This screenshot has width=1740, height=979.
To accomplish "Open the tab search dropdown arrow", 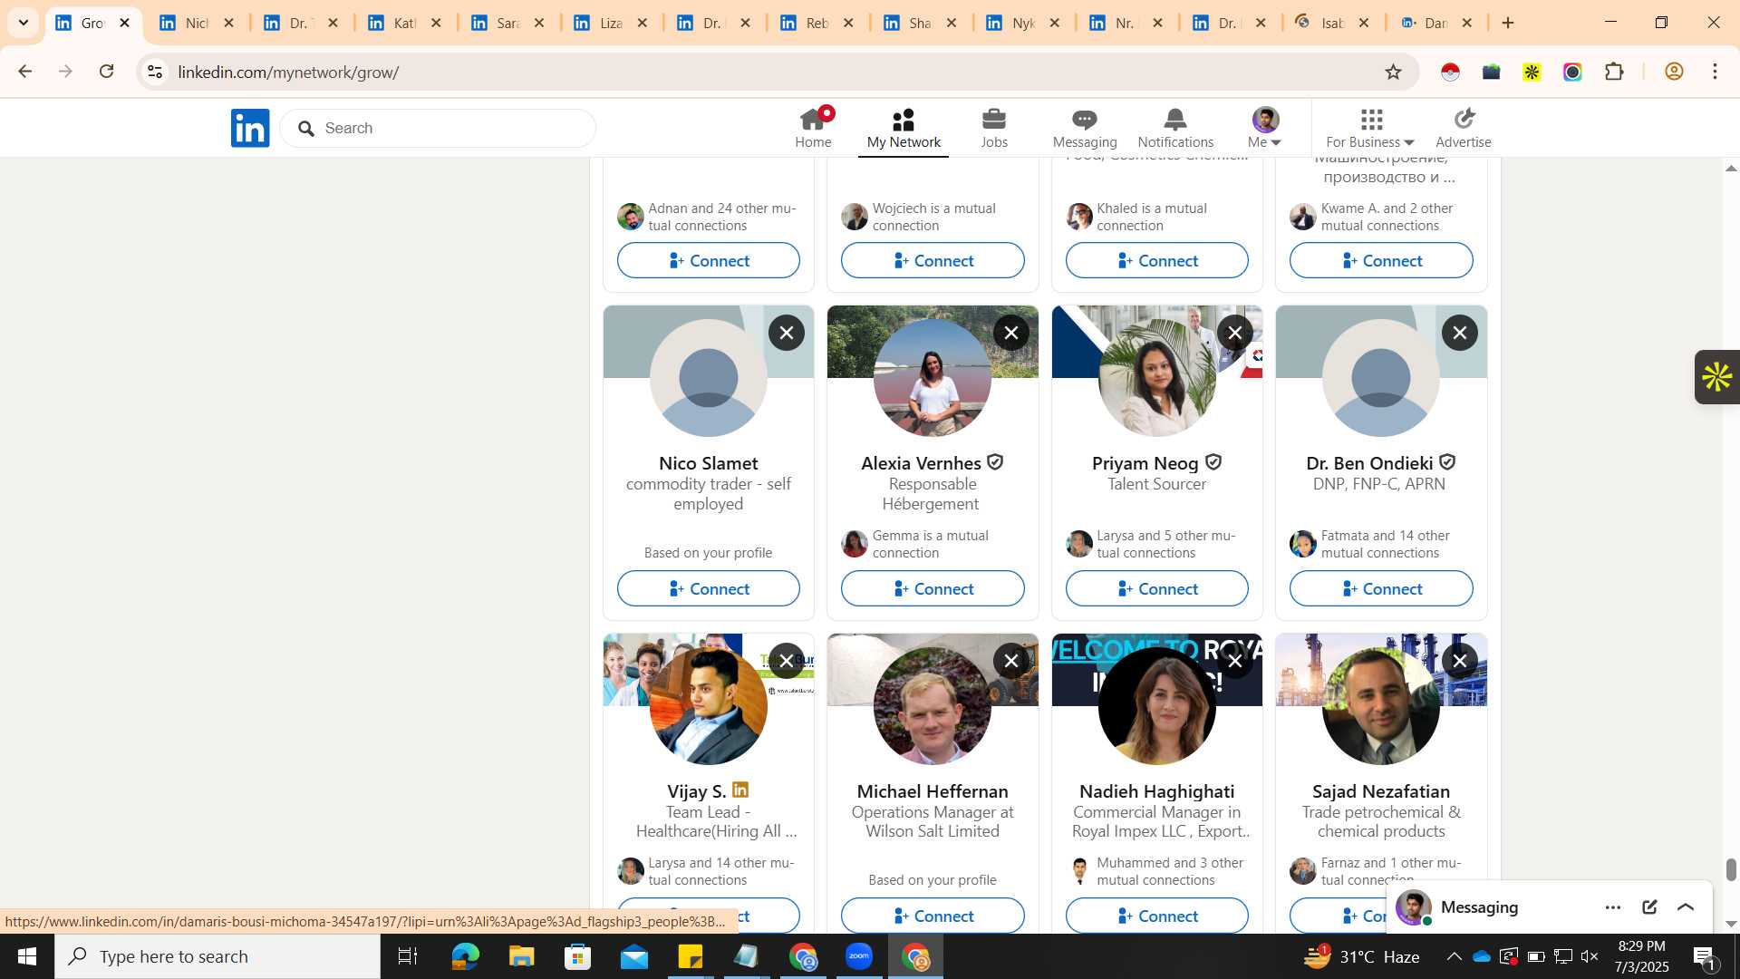I will pos(24,23).
